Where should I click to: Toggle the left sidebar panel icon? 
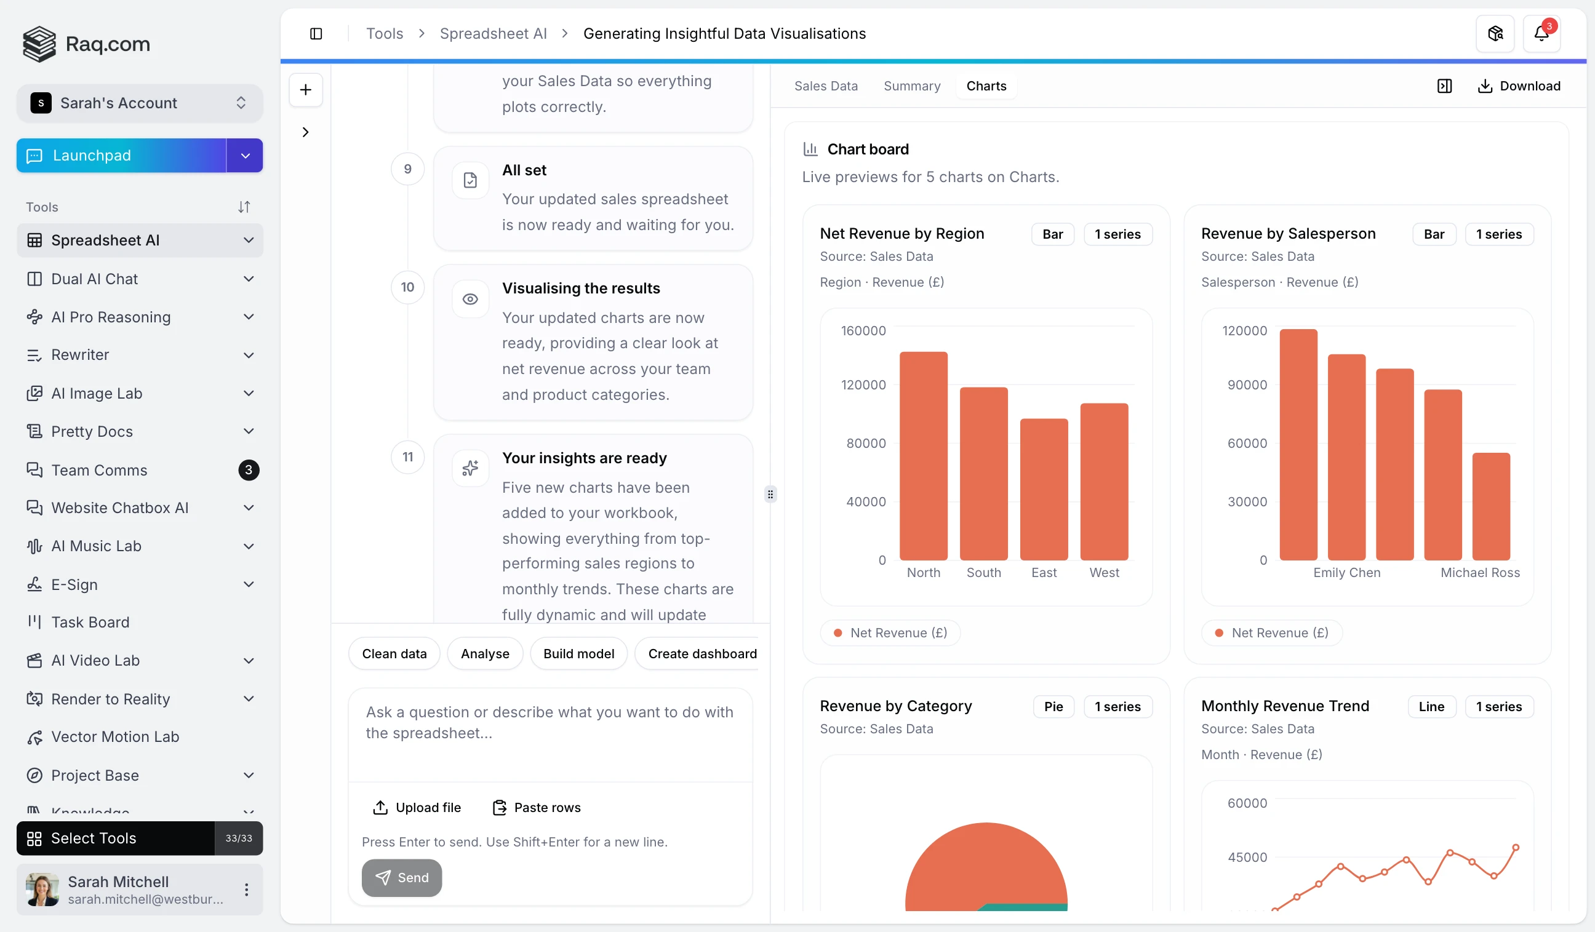[x=316, y=34]
